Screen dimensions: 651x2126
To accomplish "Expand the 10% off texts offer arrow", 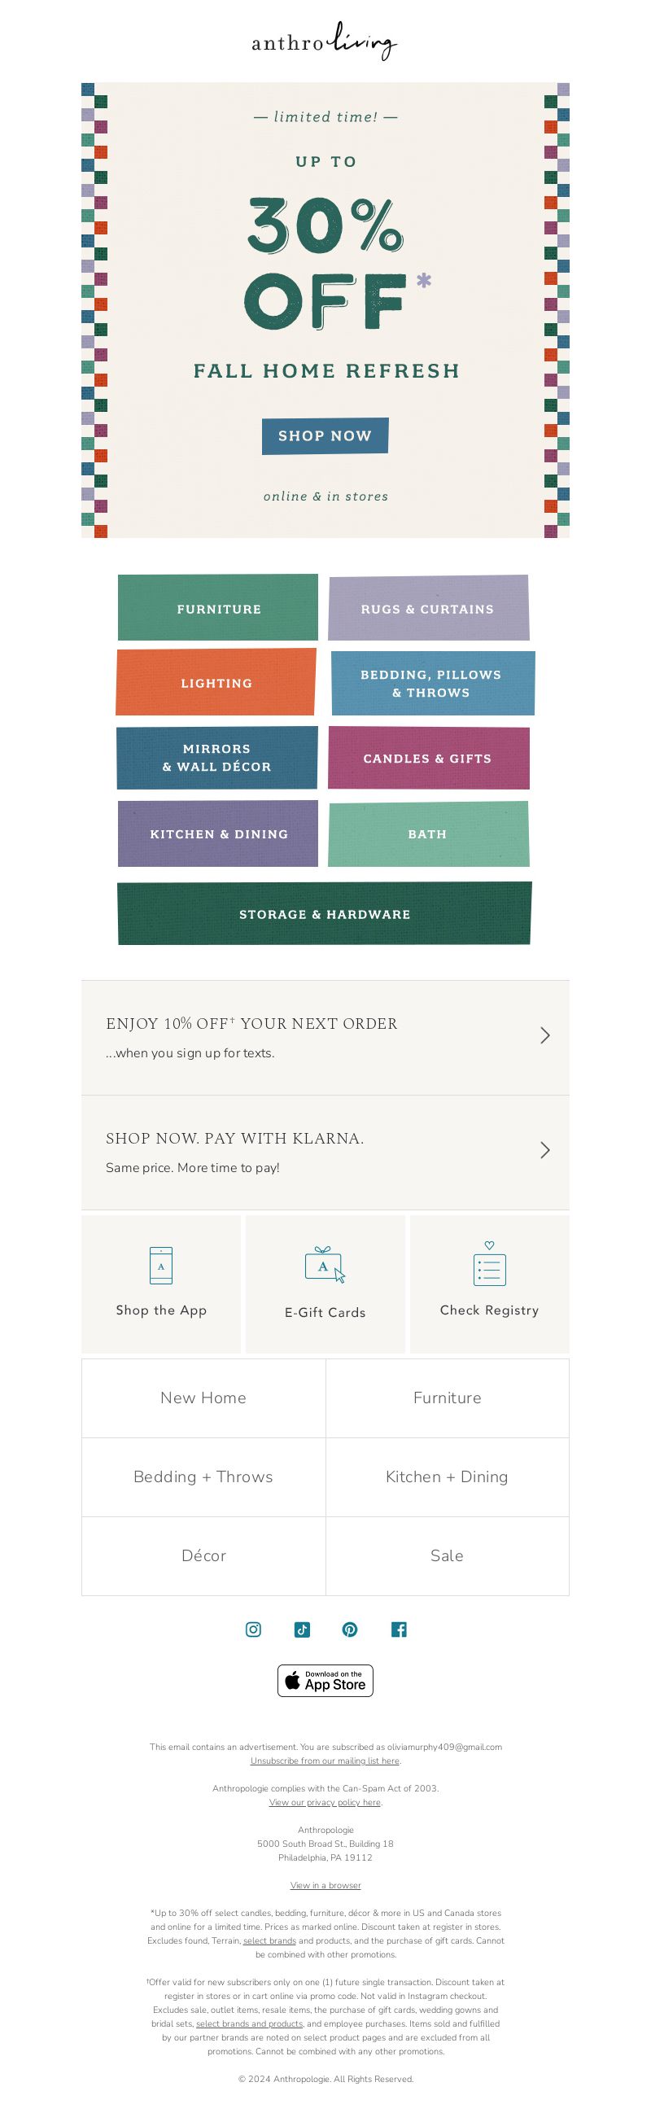I will 544,1035.
